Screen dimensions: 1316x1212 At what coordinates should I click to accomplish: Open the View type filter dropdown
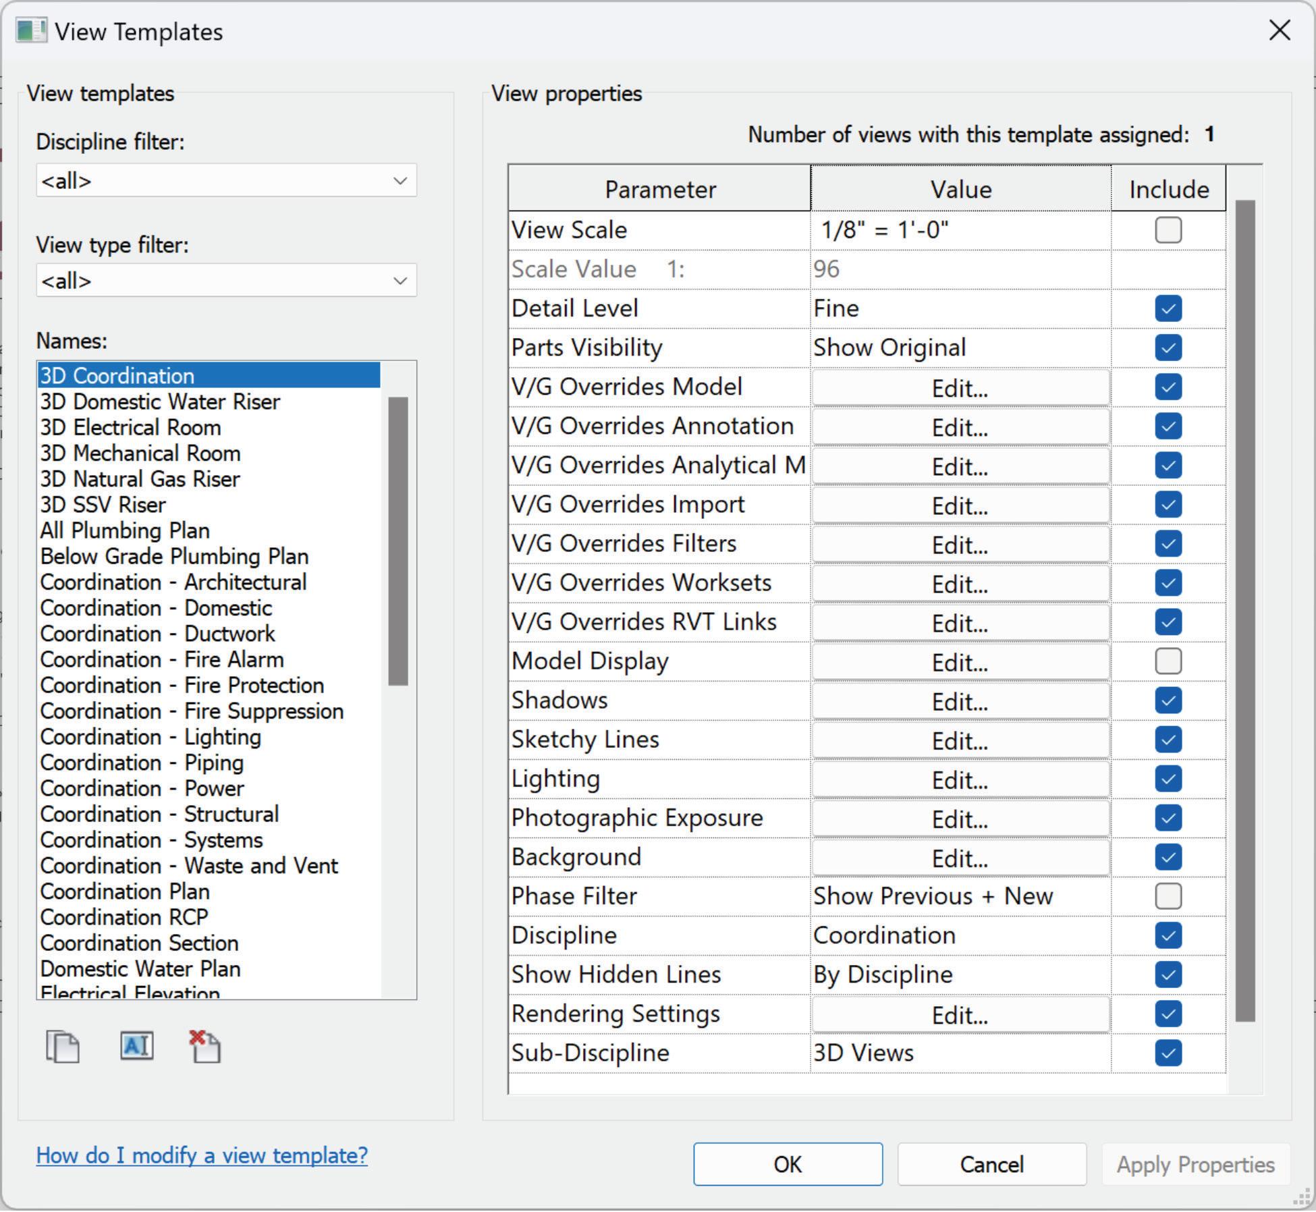(226, 281)
